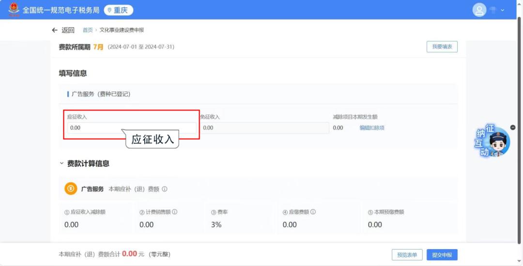This screenshot has width=523, height=266.
Task: Click the 免征收入 input field
Action: click(x=264, y=128)
